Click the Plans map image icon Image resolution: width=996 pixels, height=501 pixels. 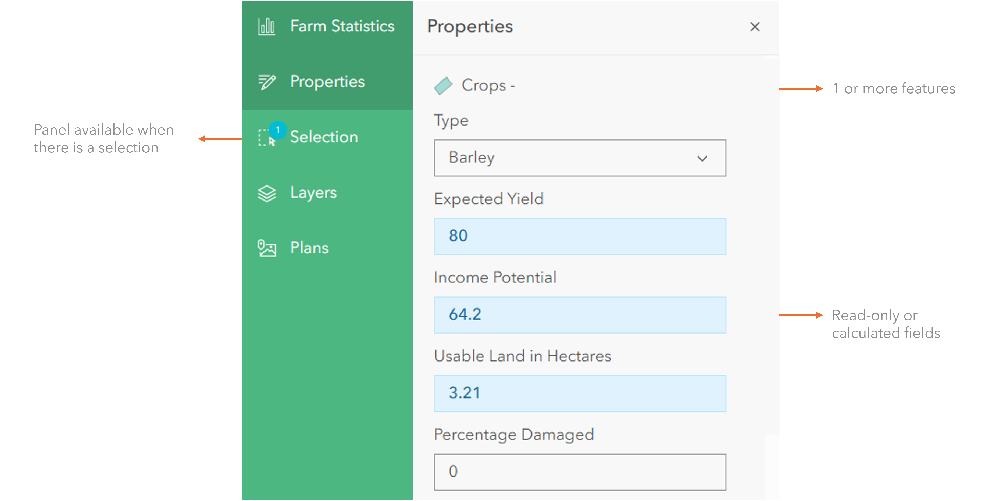pyautogui.click(x=267, y=248)
